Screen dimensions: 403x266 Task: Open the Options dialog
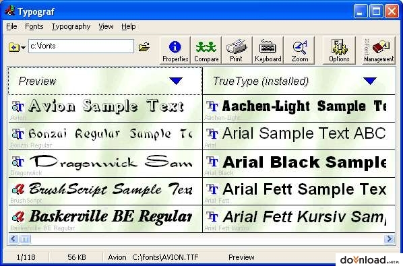pyautogui.click(x=339, y=51)
